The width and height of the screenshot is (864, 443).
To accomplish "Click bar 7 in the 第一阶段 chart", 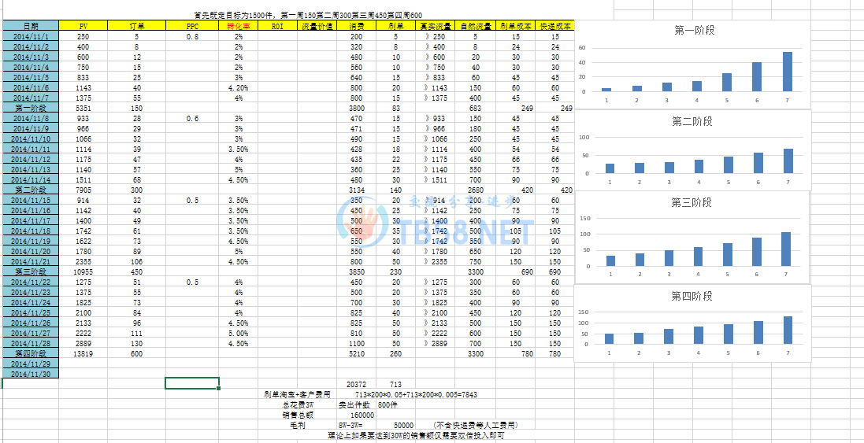I will tap(787, 72).
